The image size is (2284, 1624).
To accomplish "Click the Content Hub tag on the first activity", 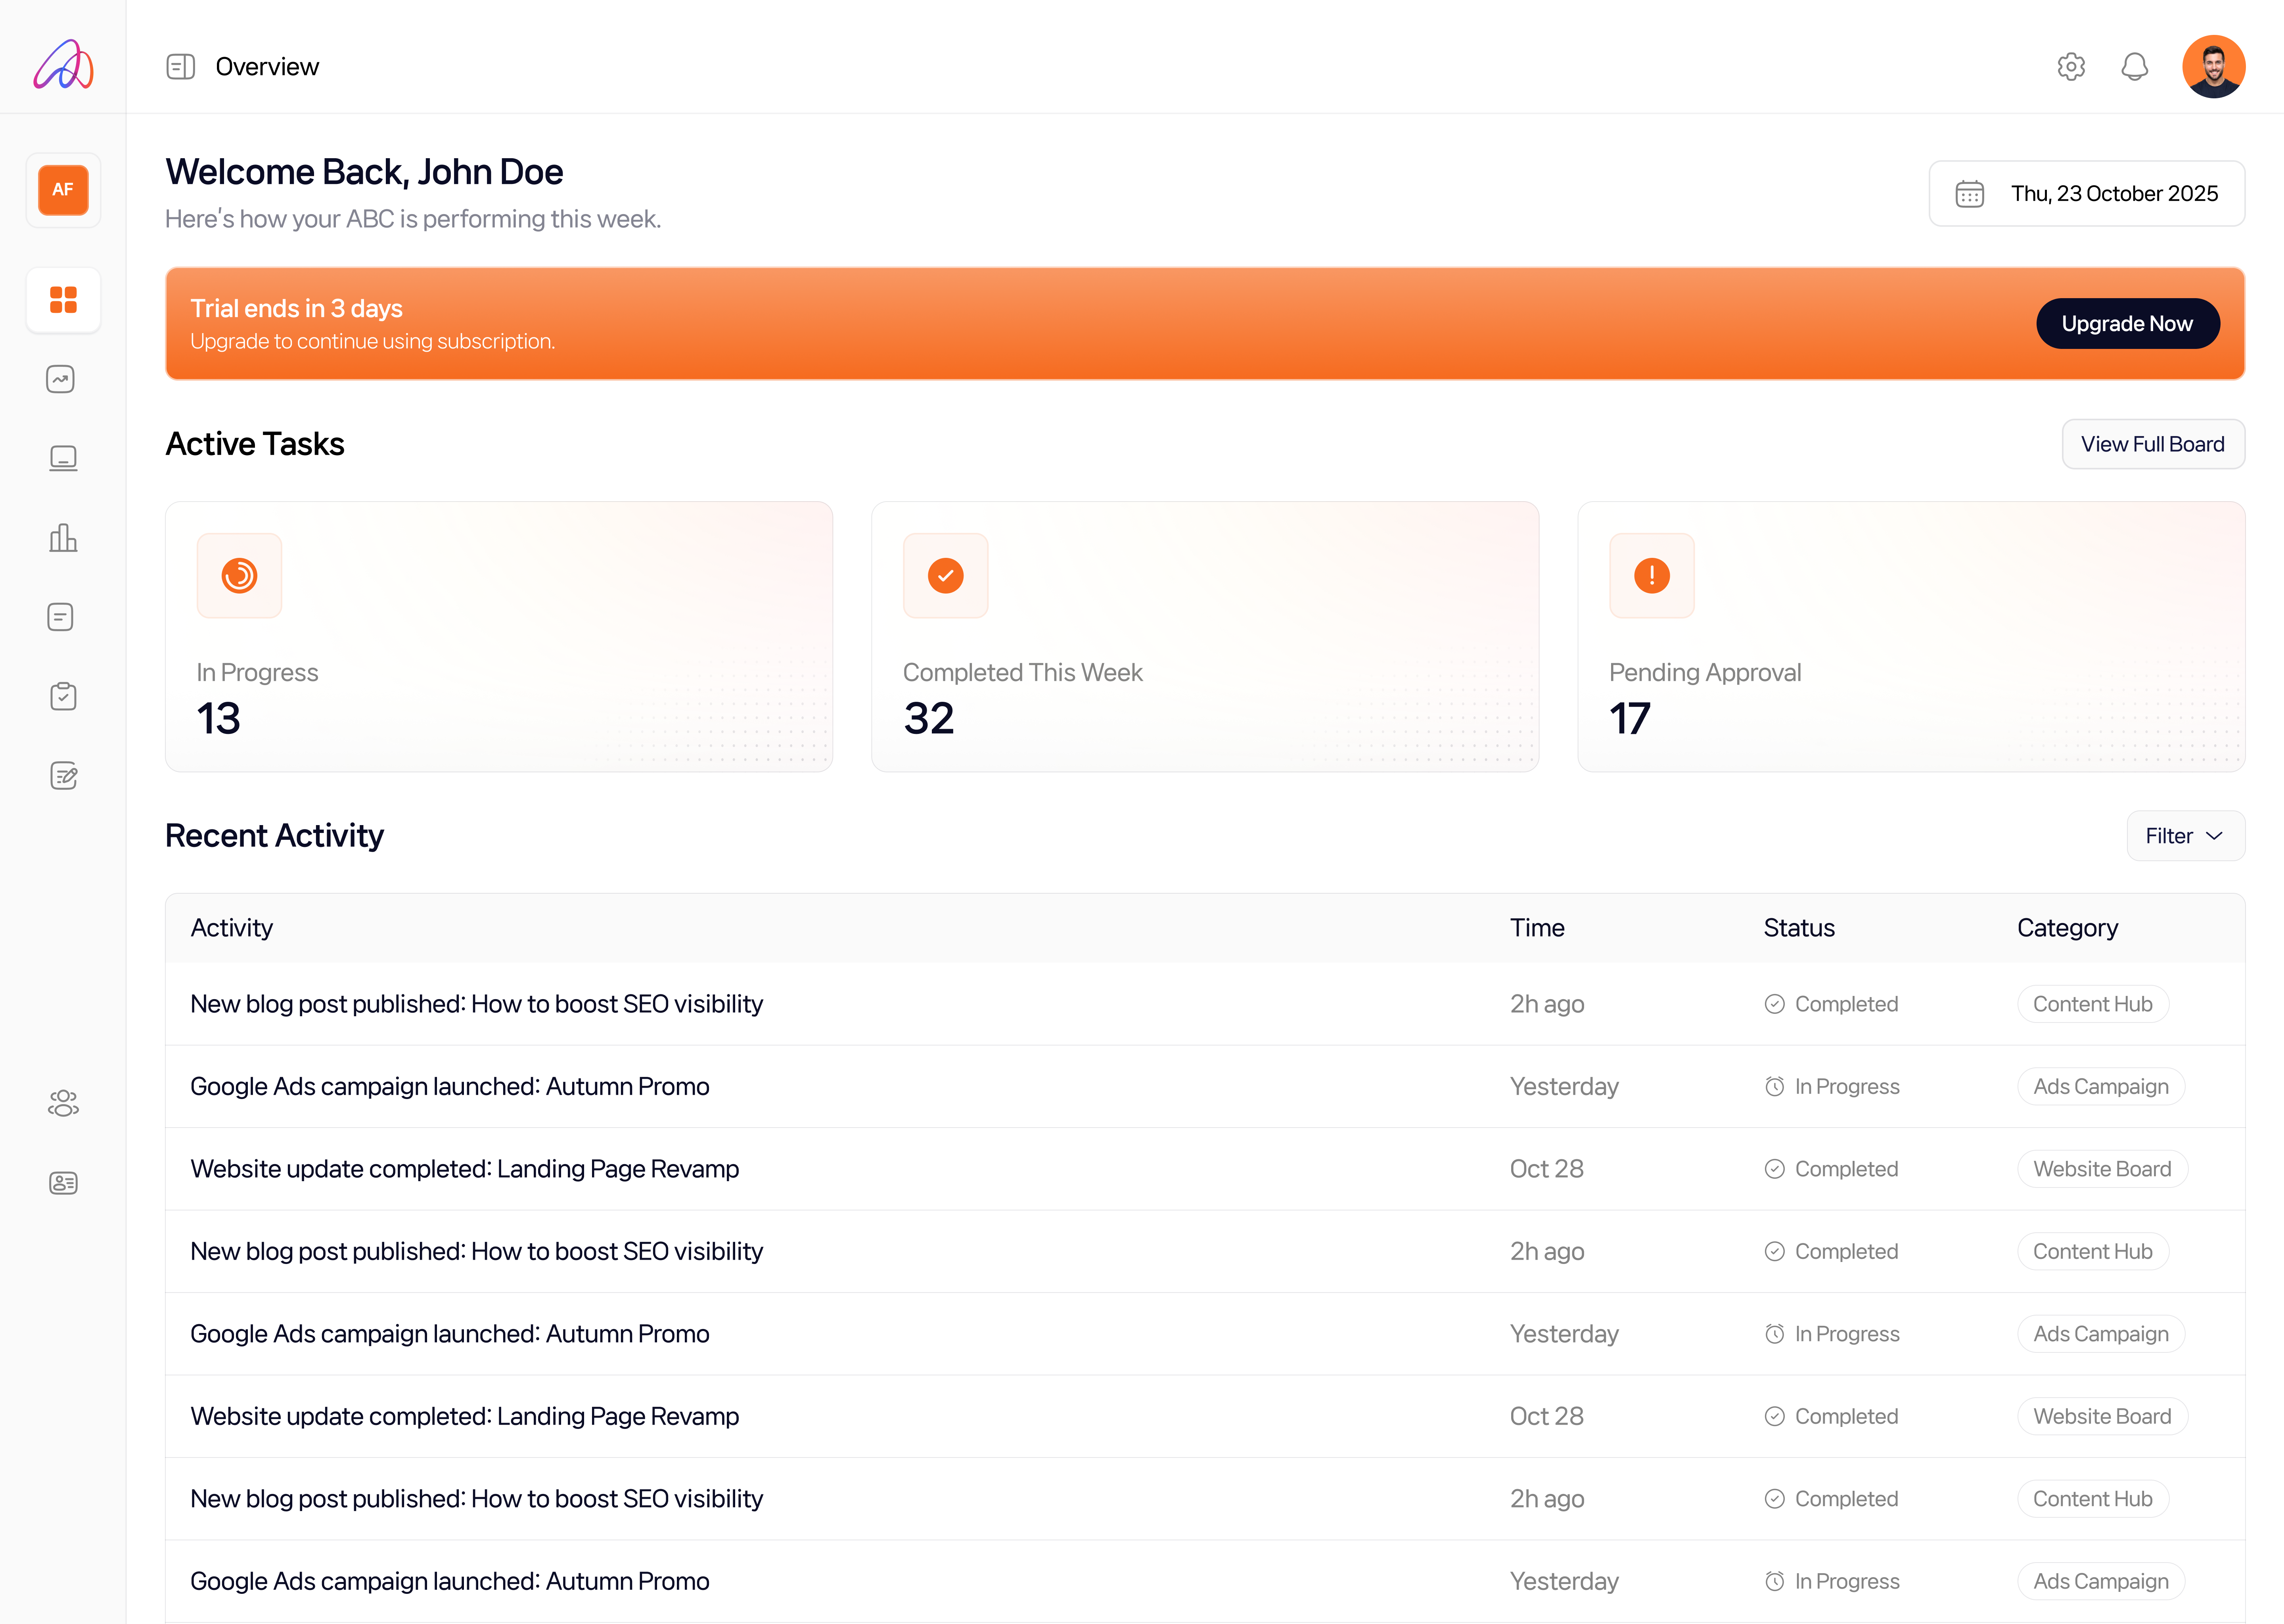I will 2093,1004.
